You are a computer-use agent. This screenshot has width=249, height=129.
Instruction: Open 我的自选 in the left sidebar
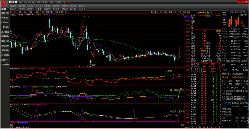tap(5, 22)
